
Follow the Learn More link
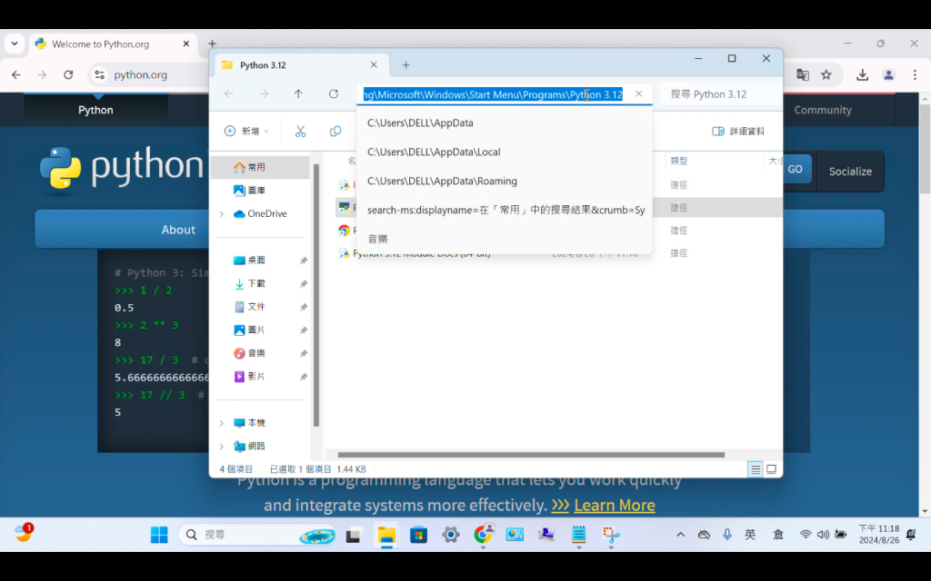[x=615, y=505]
